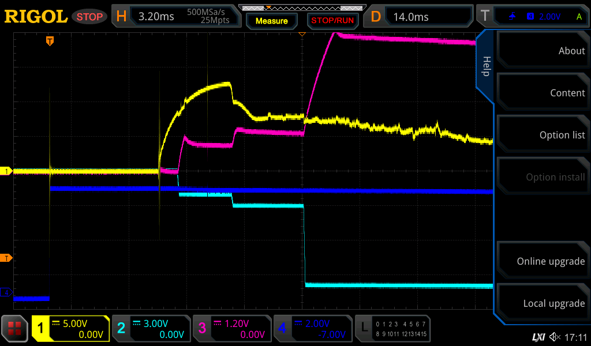
Task: Click the LXI network status icon
Action: tap(538, 337)
